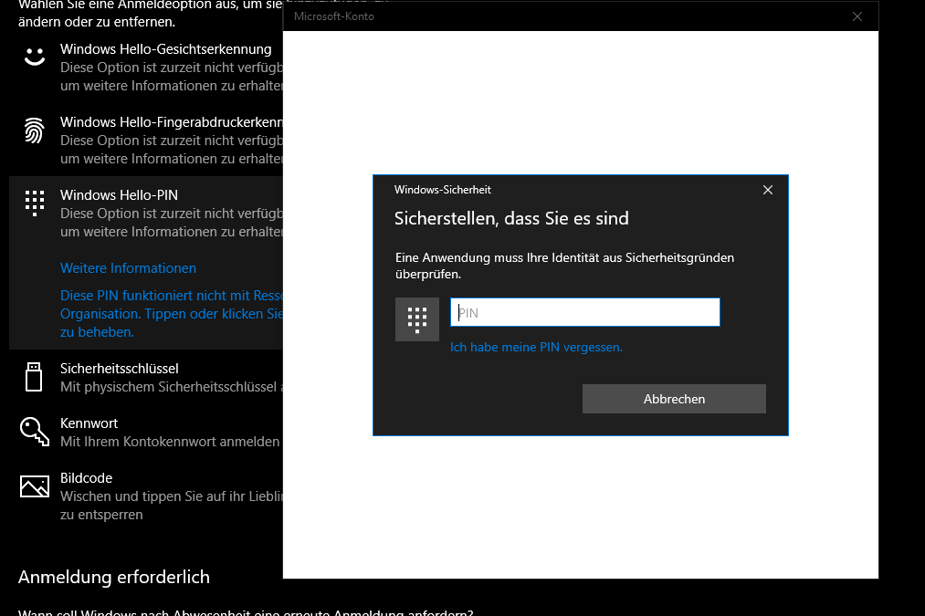Screen dimensions: 925x616
Task: Click the face recognition smiley icon
Action: pyautogui.click(x=34, y=57)
